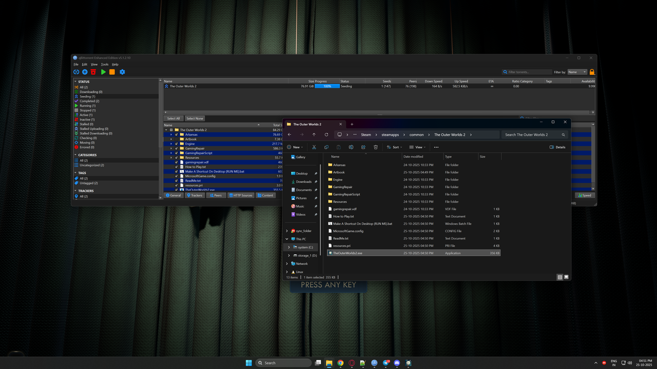Select TheOuterWorlds2.exe in Explorer file list
The width and height of the screenshot is (657, 369).
[414, 253]
